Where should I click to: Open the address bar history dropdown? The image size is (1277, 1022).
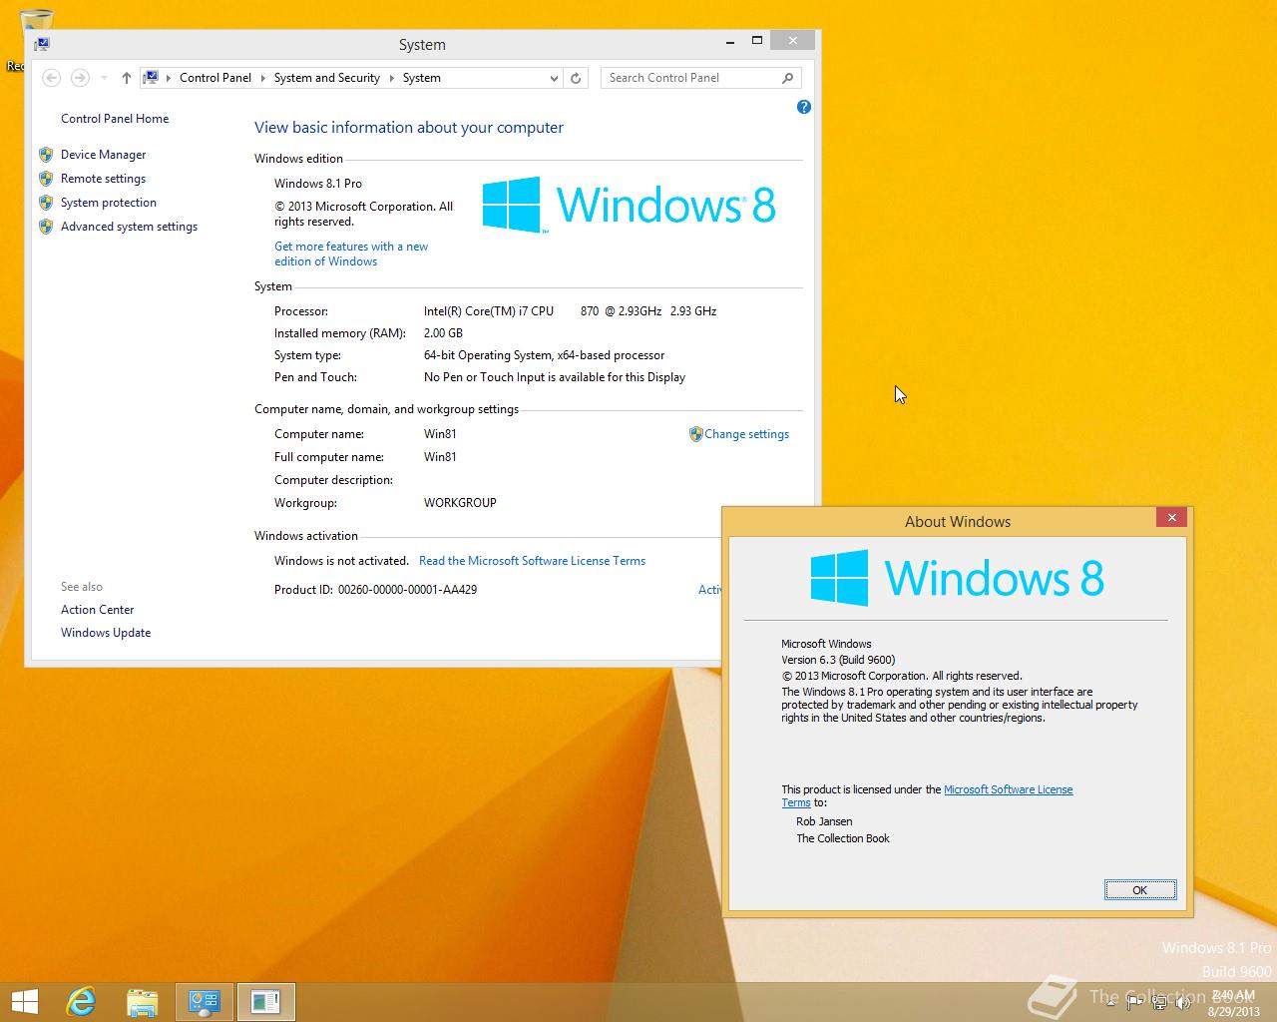(554, 78)
